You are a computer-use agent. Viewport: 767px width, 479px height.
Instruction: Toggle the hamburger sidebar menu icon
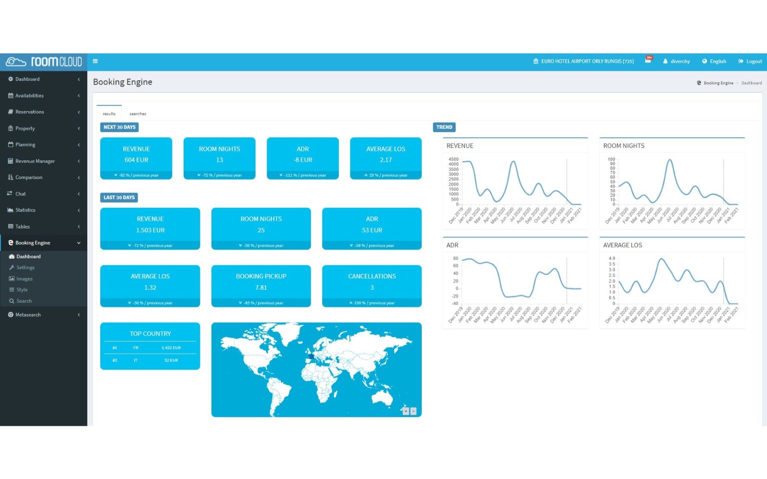pyautogui.click(x=95, y=61)
